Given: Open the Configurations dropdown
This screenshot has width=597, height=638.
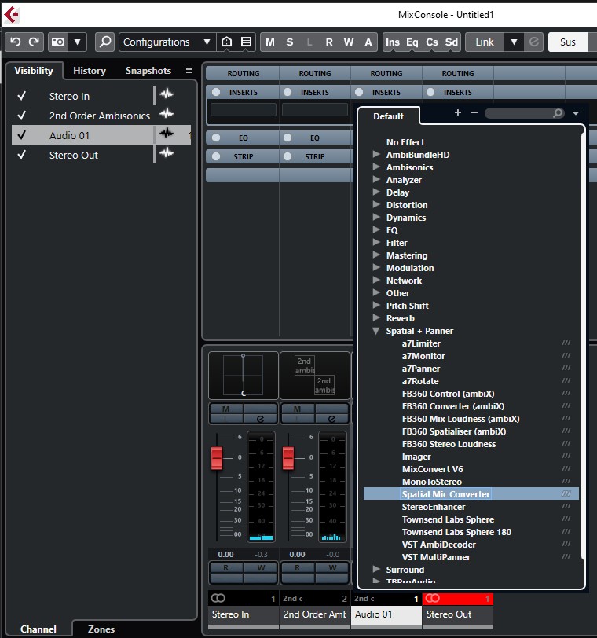Looking at the screenshot, I should click(x=167, y=42).
